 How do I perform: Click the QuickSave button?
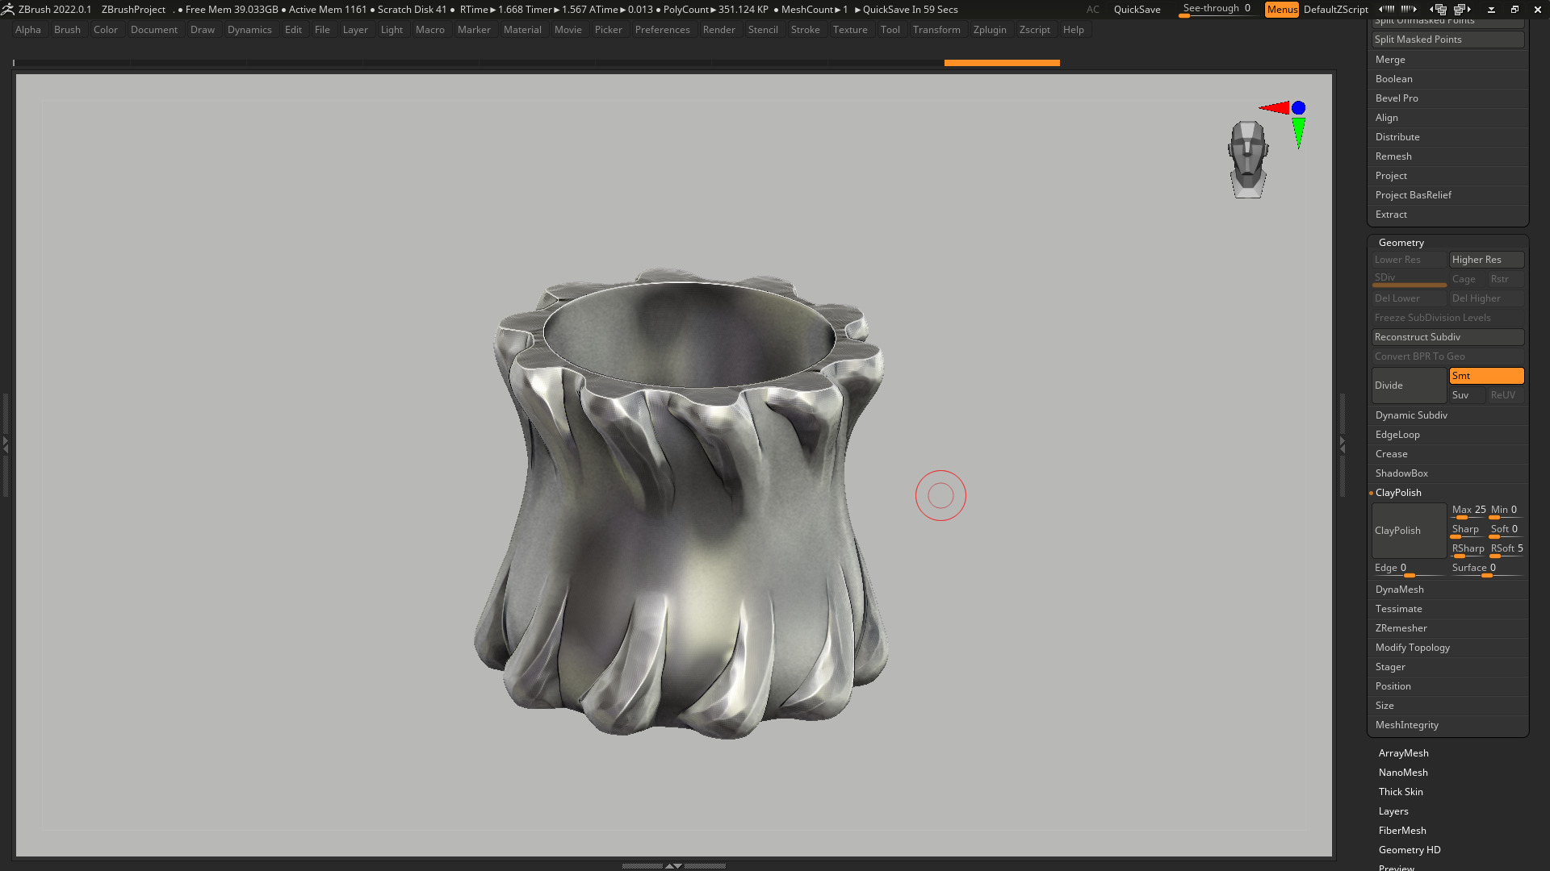pos(1137,10)
